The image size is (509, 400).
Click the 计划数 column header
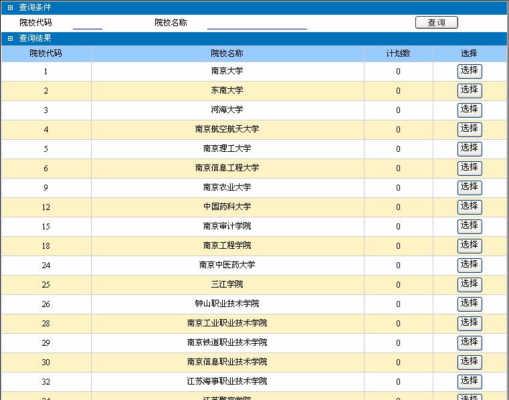coord(398,54)
